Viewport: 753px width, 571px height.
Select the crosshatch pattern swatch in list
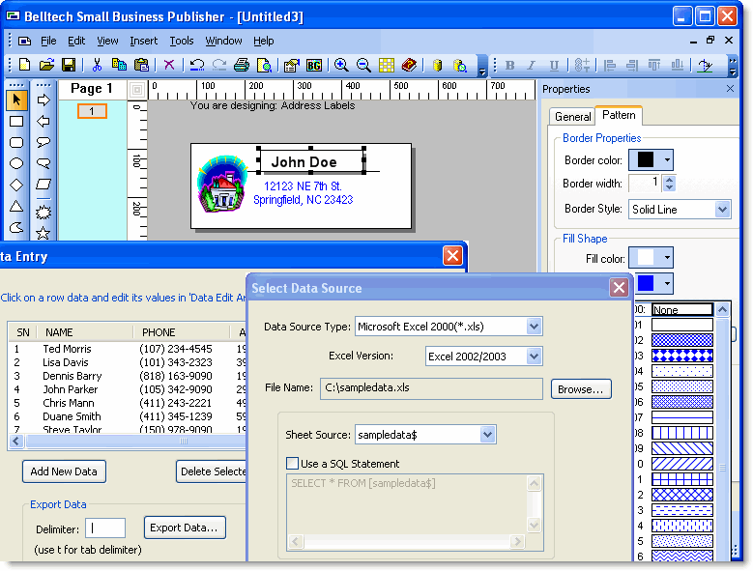pyautogui.click(x=681, y=494)
